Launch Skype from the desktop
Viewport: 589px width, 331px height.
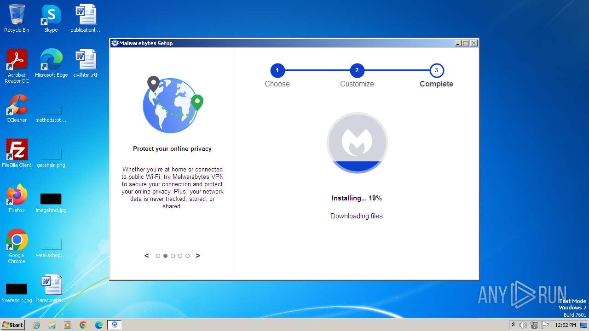(x=51, y=18)
